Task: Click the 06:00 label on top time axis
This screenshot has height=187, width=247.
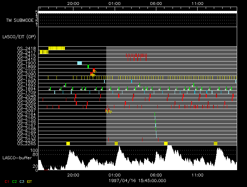Action: [156, 3]
